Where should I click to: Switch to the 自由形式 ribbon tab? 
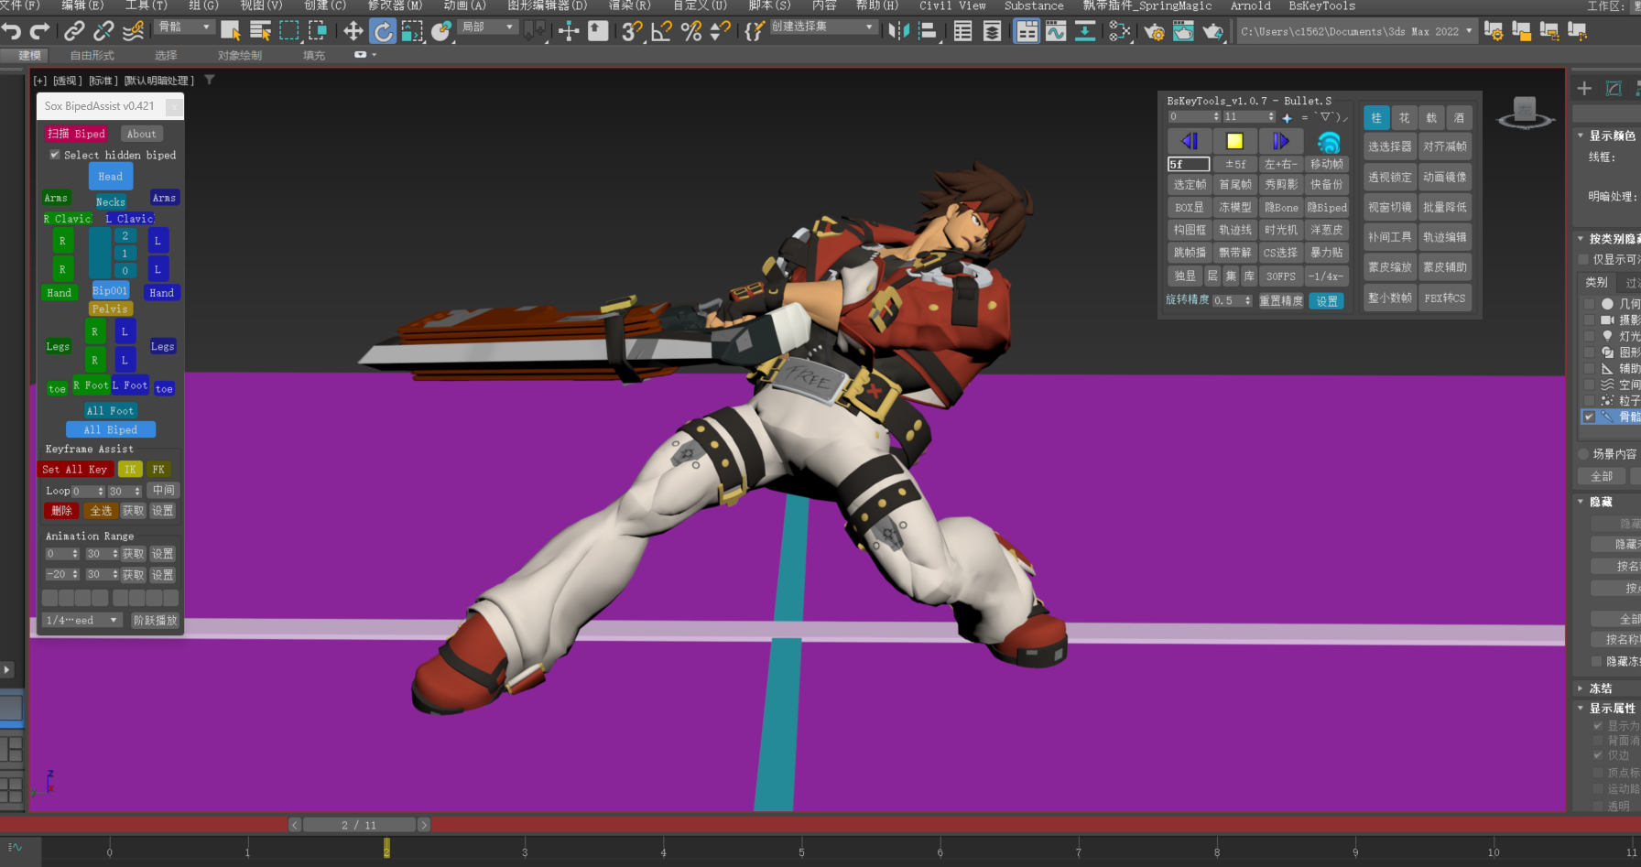coord(92,55)
